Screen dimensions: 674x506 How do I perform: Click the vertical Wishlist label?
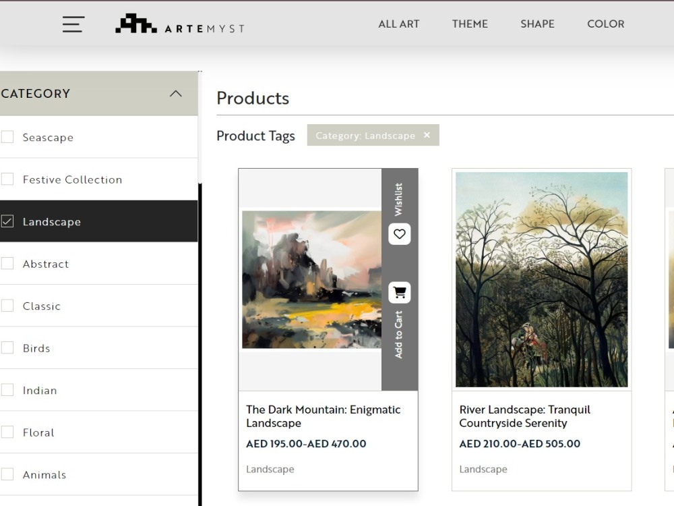[398, 199]
